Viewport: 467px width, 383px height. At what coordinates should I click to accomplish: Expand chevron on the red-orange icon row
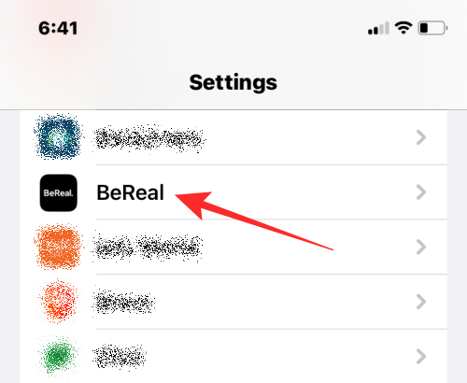click(x=421, y=302)
